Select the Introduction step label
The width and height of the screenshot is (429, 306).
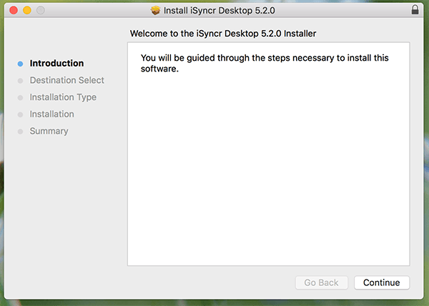coord(56,64)
